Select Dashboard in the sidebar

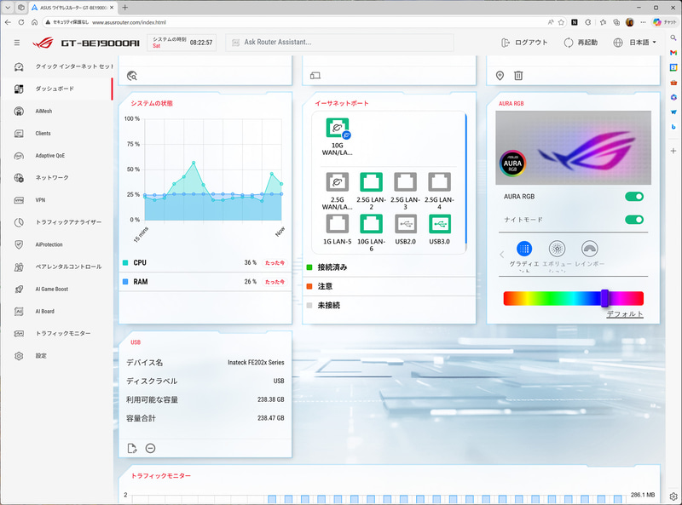click(x=55, y=89)
